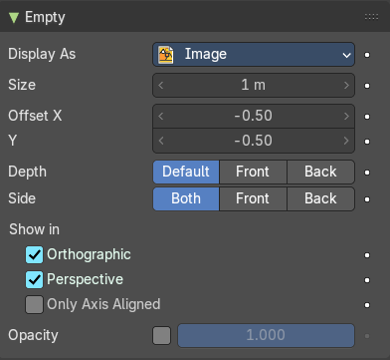This screenshot has width=390, height=360.
Task: Set Depth to Front
Action: point(253,172)
